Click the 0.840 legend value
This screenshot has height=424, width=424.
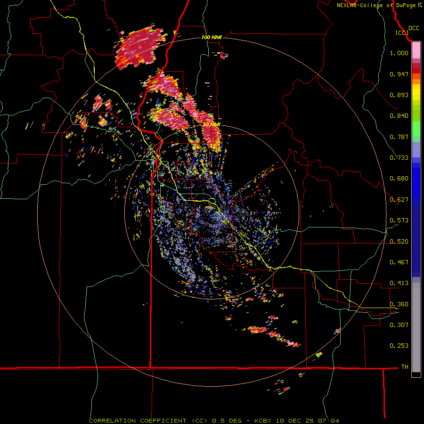[399, 116]
